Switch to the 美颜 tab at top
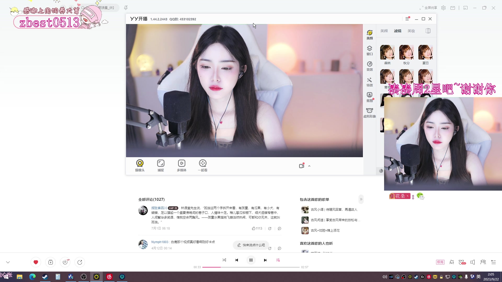 coord(384,31)
